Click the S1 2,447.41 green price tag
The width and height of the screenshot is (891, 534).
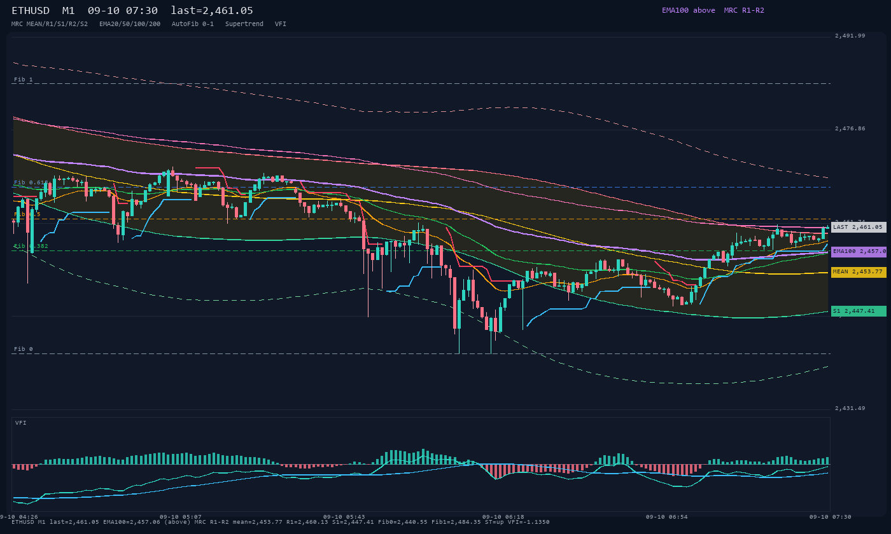coord(859,311)
